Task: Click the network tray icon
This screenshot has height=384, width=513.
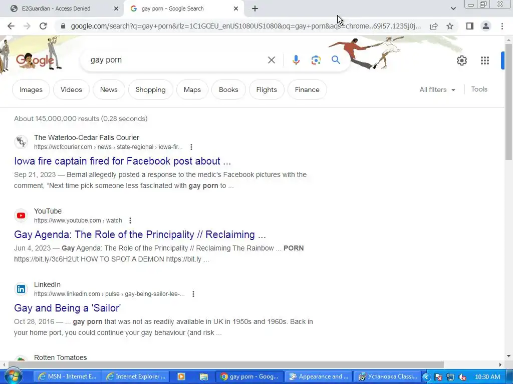Action: coord(450,377)
